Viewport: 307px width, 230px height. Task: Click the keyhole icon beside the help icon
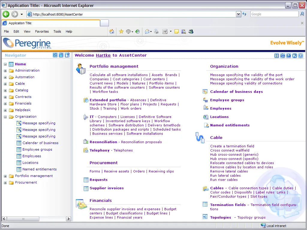click(x=301, y=55)
